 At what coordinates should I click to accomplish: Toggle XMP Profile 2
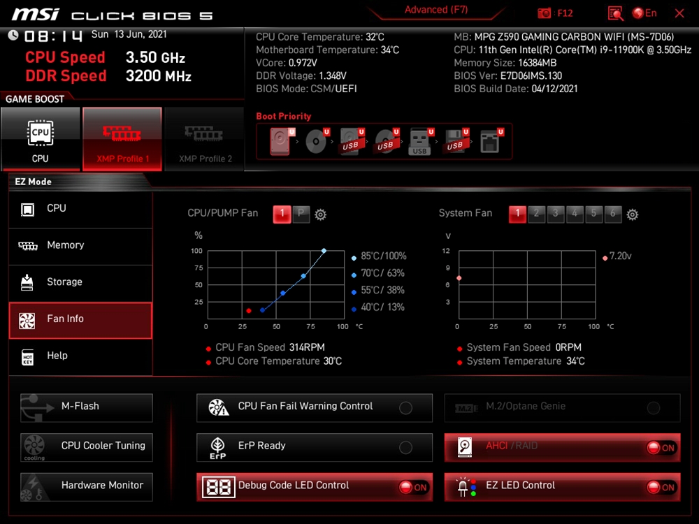pyautogui.click(x=205, y=139)
